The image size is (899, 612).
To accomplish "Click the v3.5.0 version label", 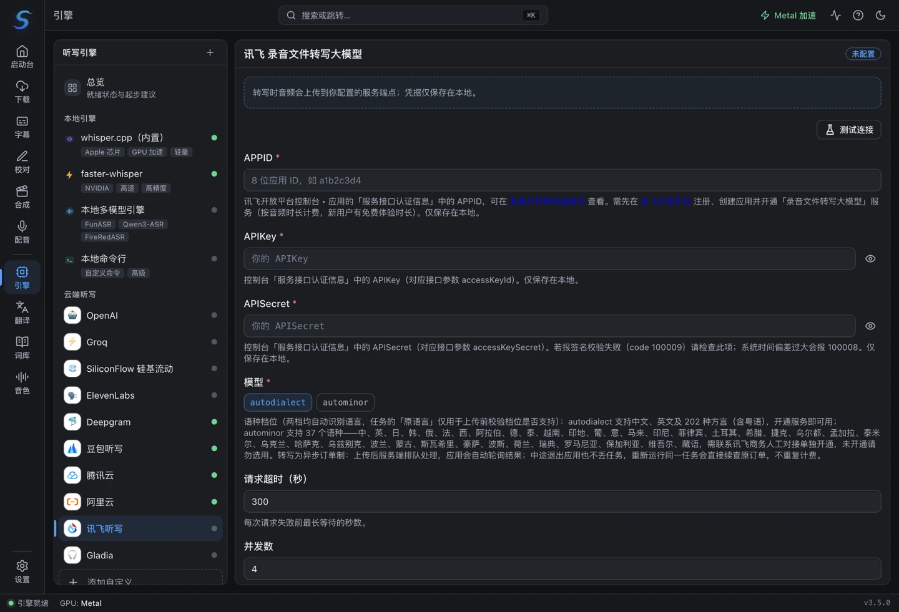I will (x=877, y=603).
